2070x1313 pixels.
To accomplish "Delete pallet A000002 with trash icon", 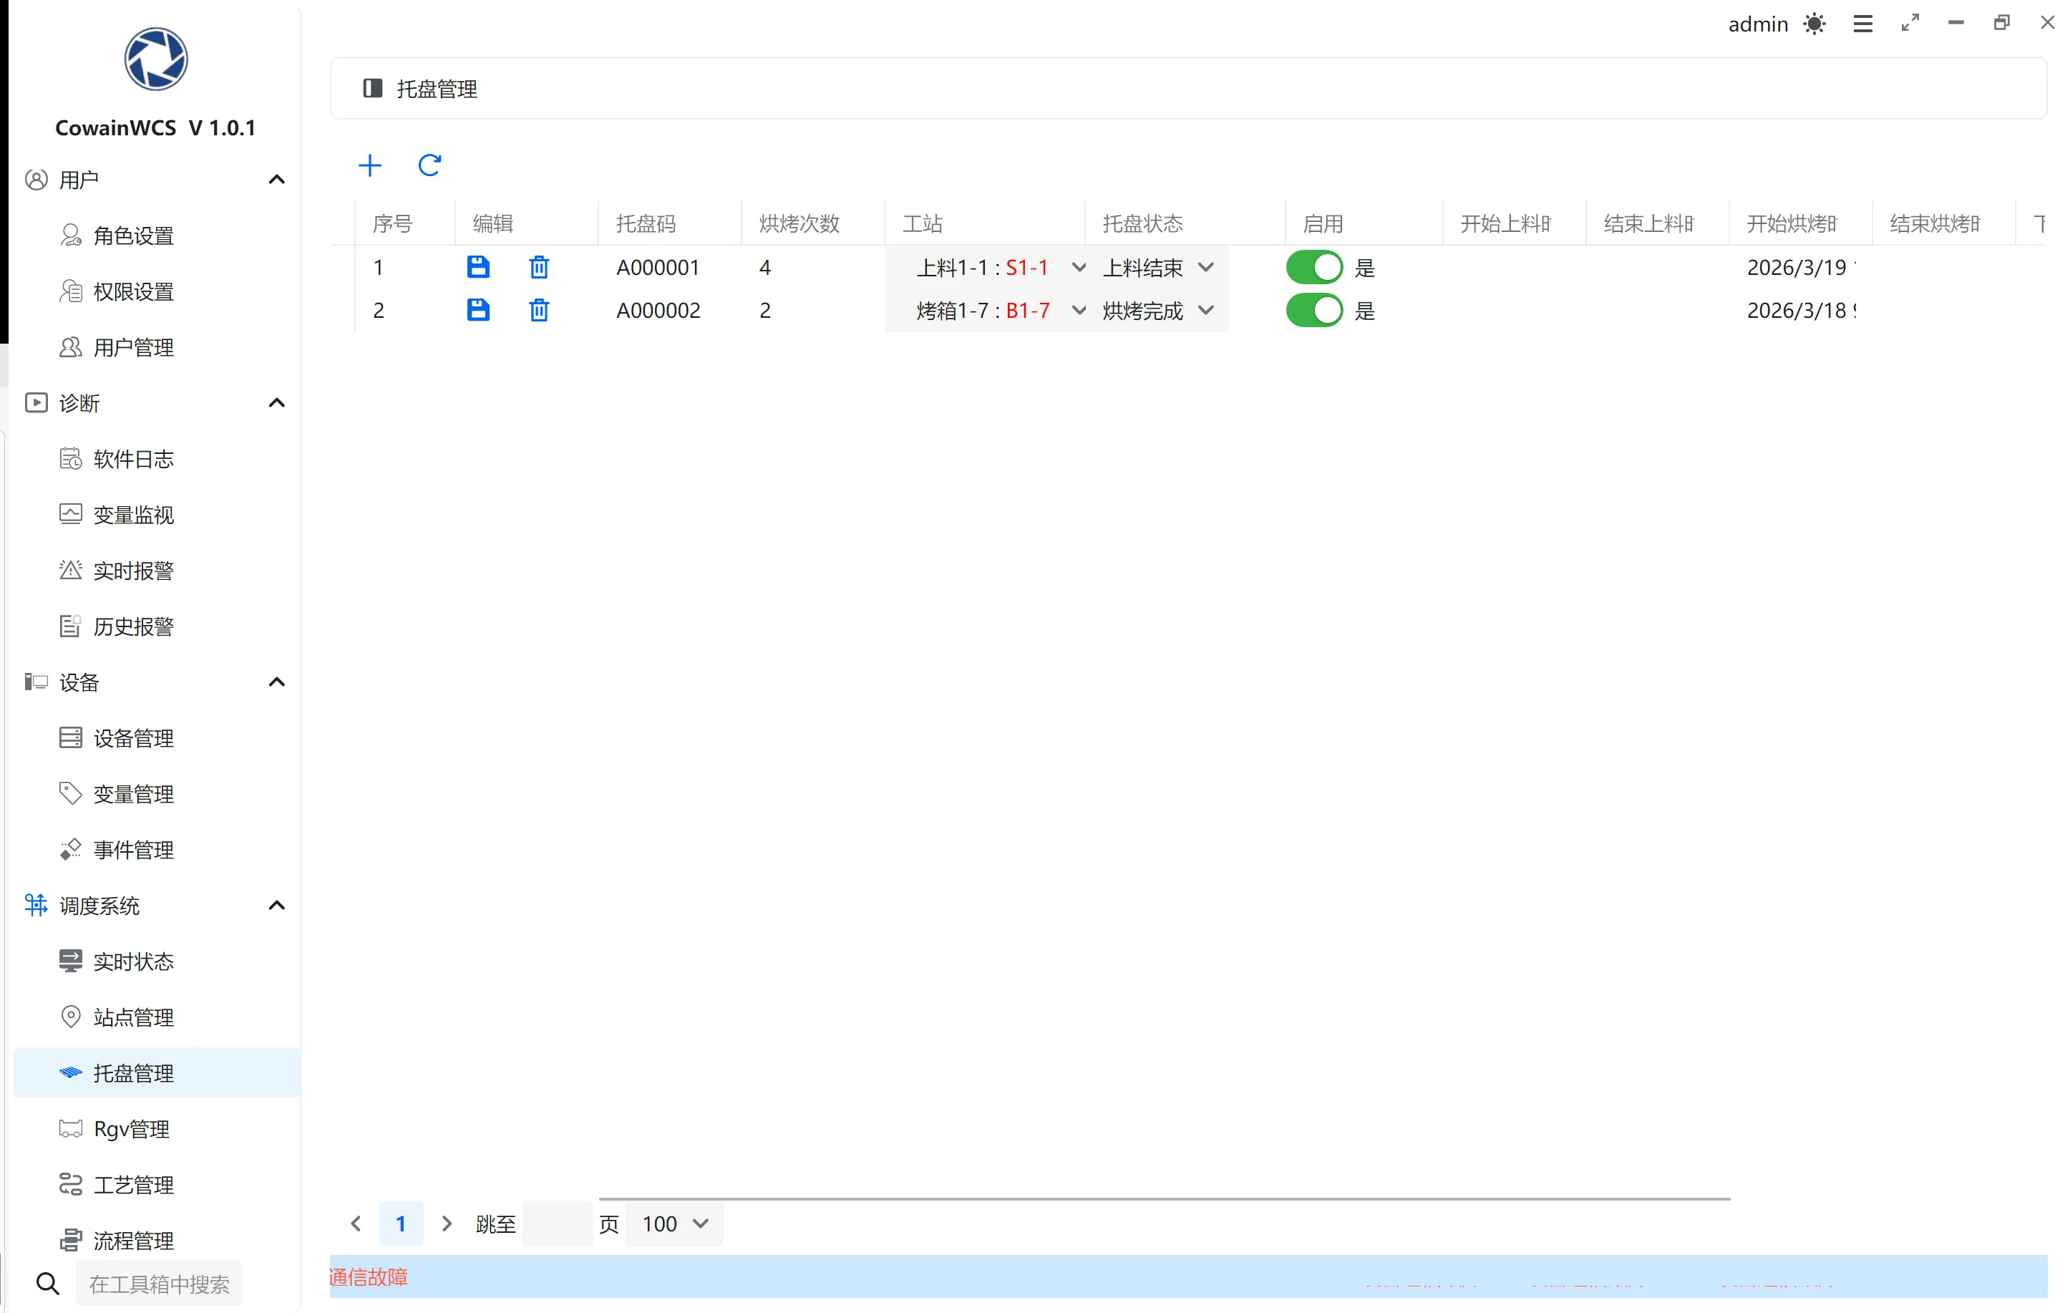I will (539, 311).
